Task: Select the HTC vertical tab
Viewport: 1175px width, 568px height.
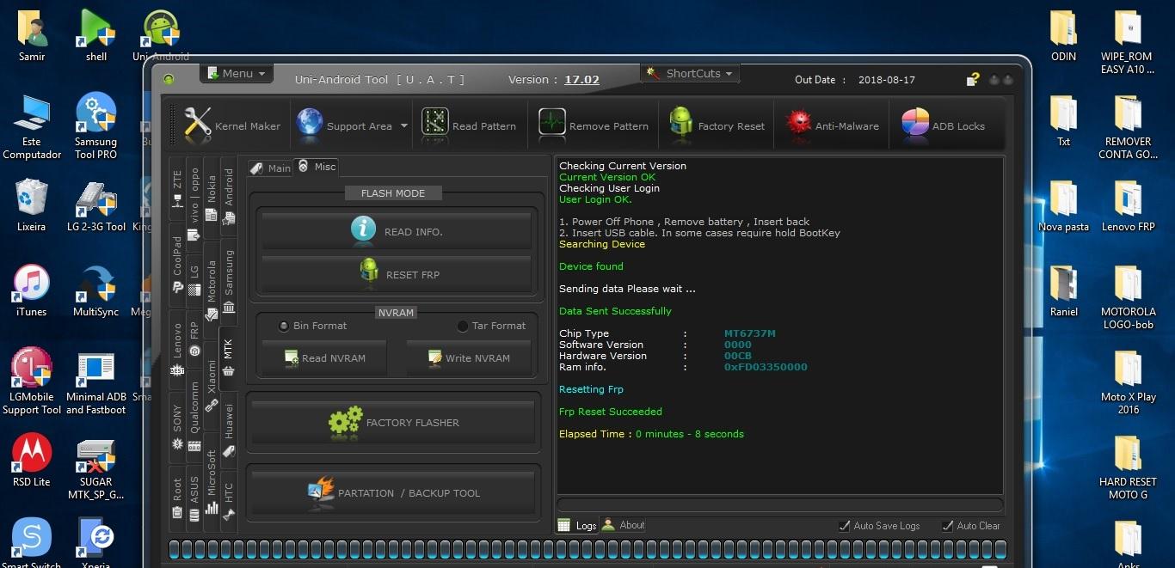Action: pyautogui.click(x=229, y=500)
